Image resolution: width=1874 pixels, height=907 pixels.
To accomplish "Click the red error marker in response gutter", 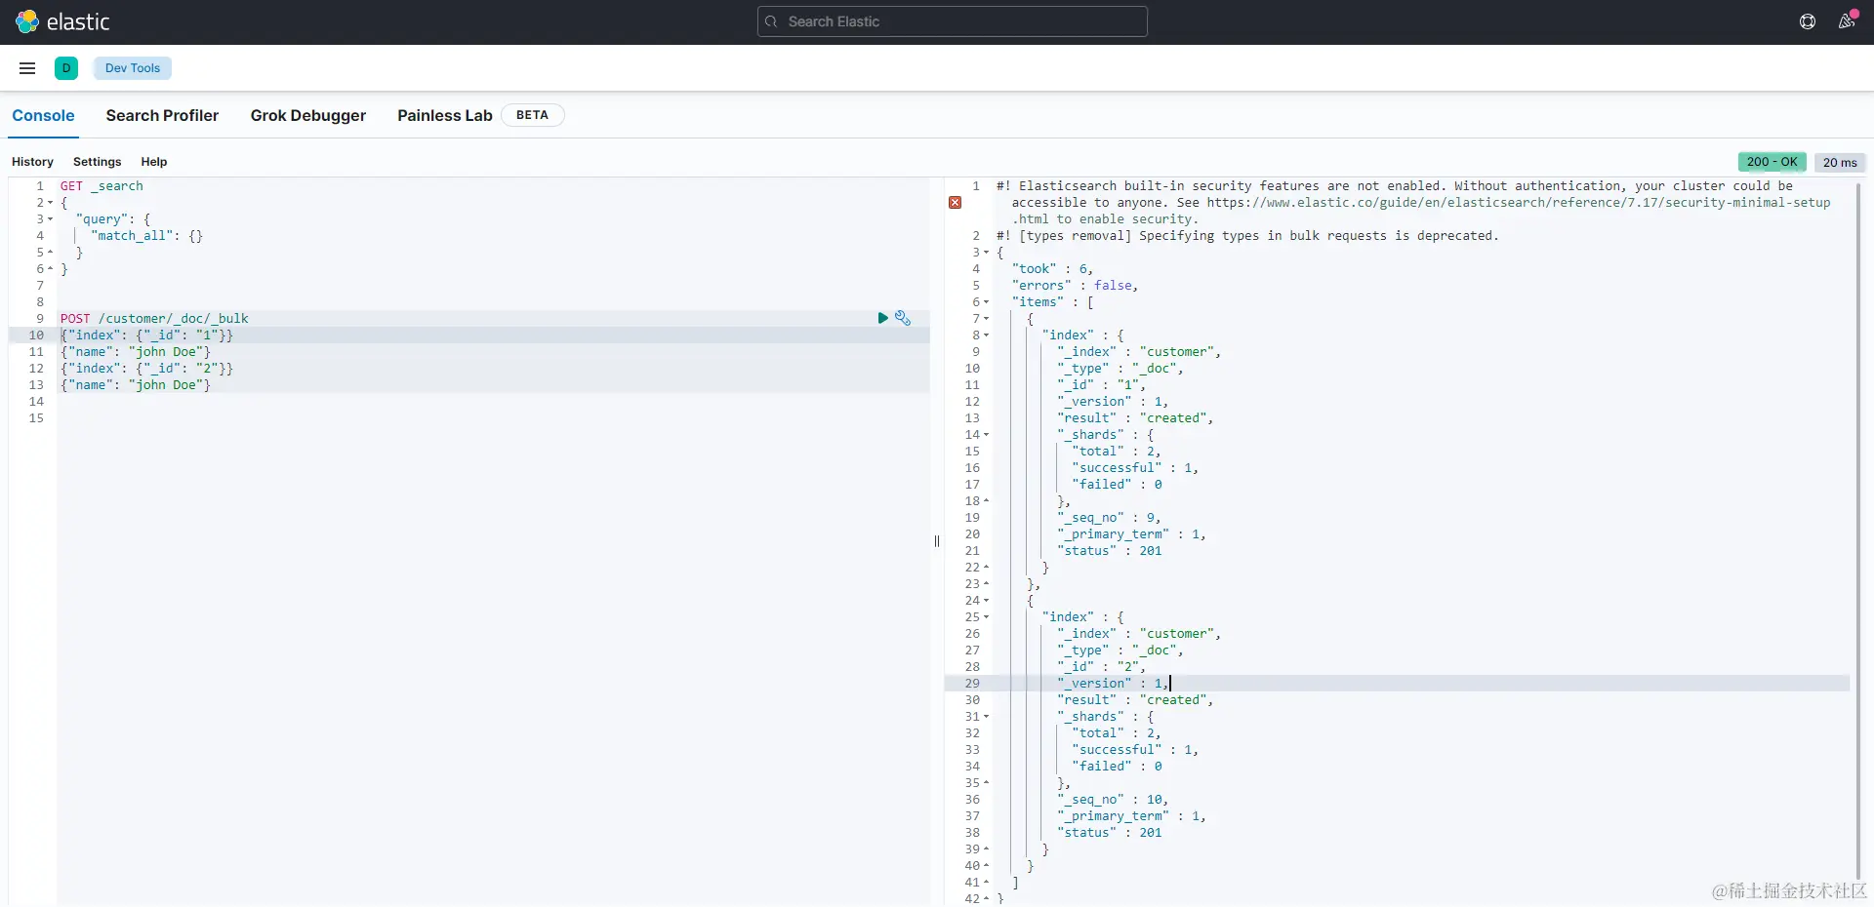I will [955, 203].
